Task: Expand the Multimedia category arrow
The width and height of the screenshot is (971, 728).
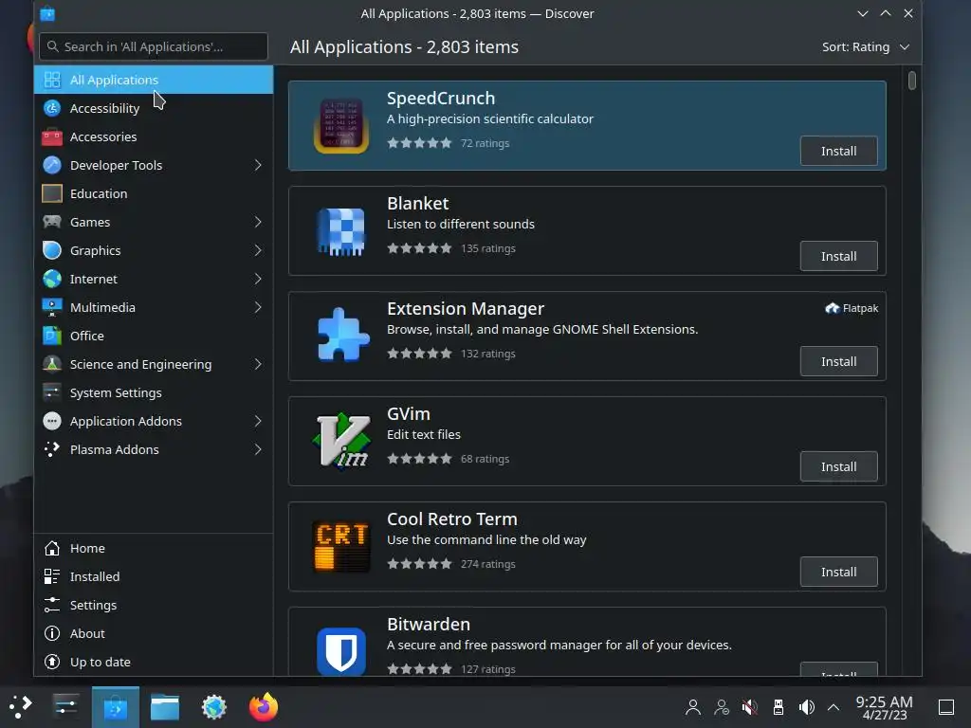Action: pyautogui.click(x=258, y=308)
